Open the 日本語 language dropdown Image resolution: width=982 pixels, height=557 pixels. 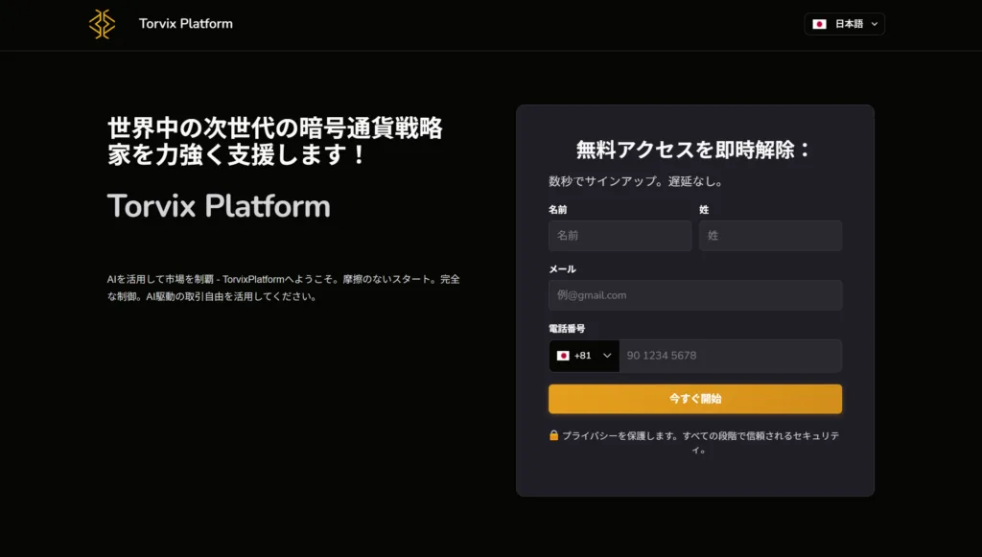(x=844, y=24)
